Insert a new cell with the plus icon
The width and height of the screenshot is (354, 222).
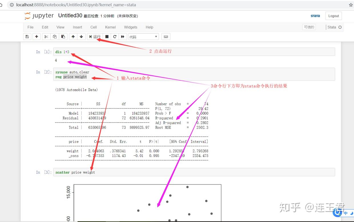37,36
